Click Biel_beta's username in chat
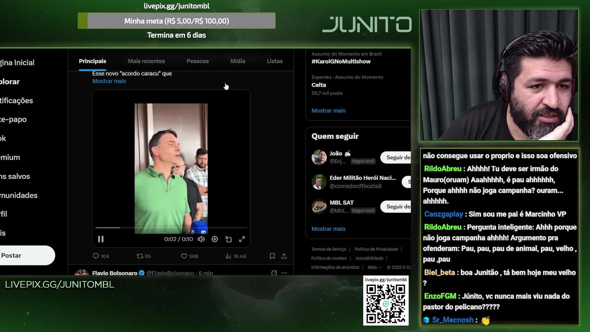The height and width of the screenshot is (332, 590). coord(439,273)
